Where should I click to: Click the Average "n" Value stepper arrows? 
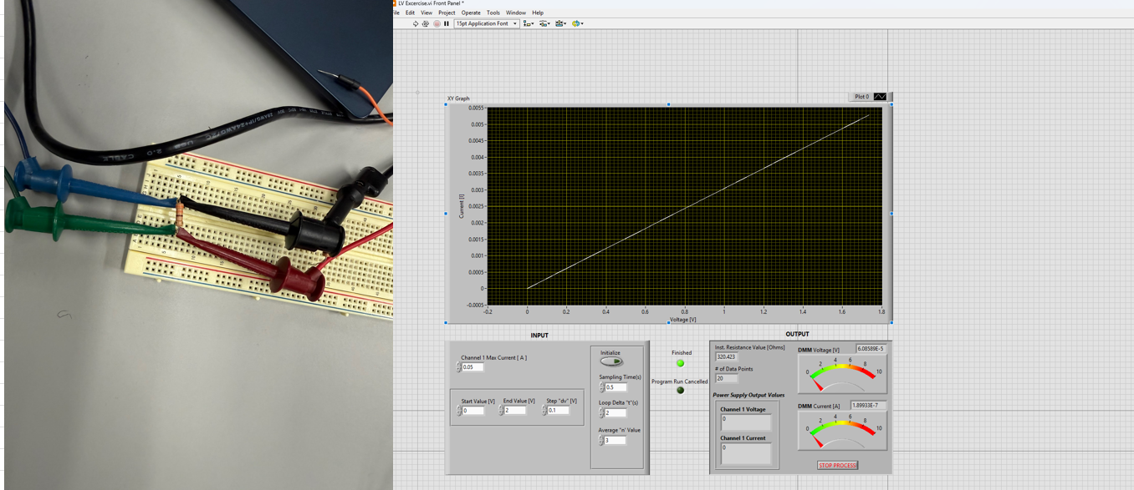click(601, 441)
